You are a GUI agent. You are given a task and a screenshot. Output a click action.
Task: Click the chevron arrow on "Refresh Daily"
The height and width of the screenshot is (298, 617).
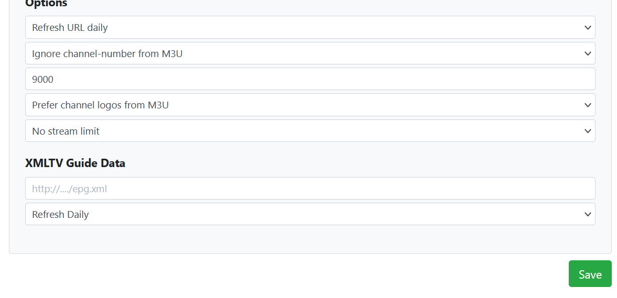(x=588, y=214)
